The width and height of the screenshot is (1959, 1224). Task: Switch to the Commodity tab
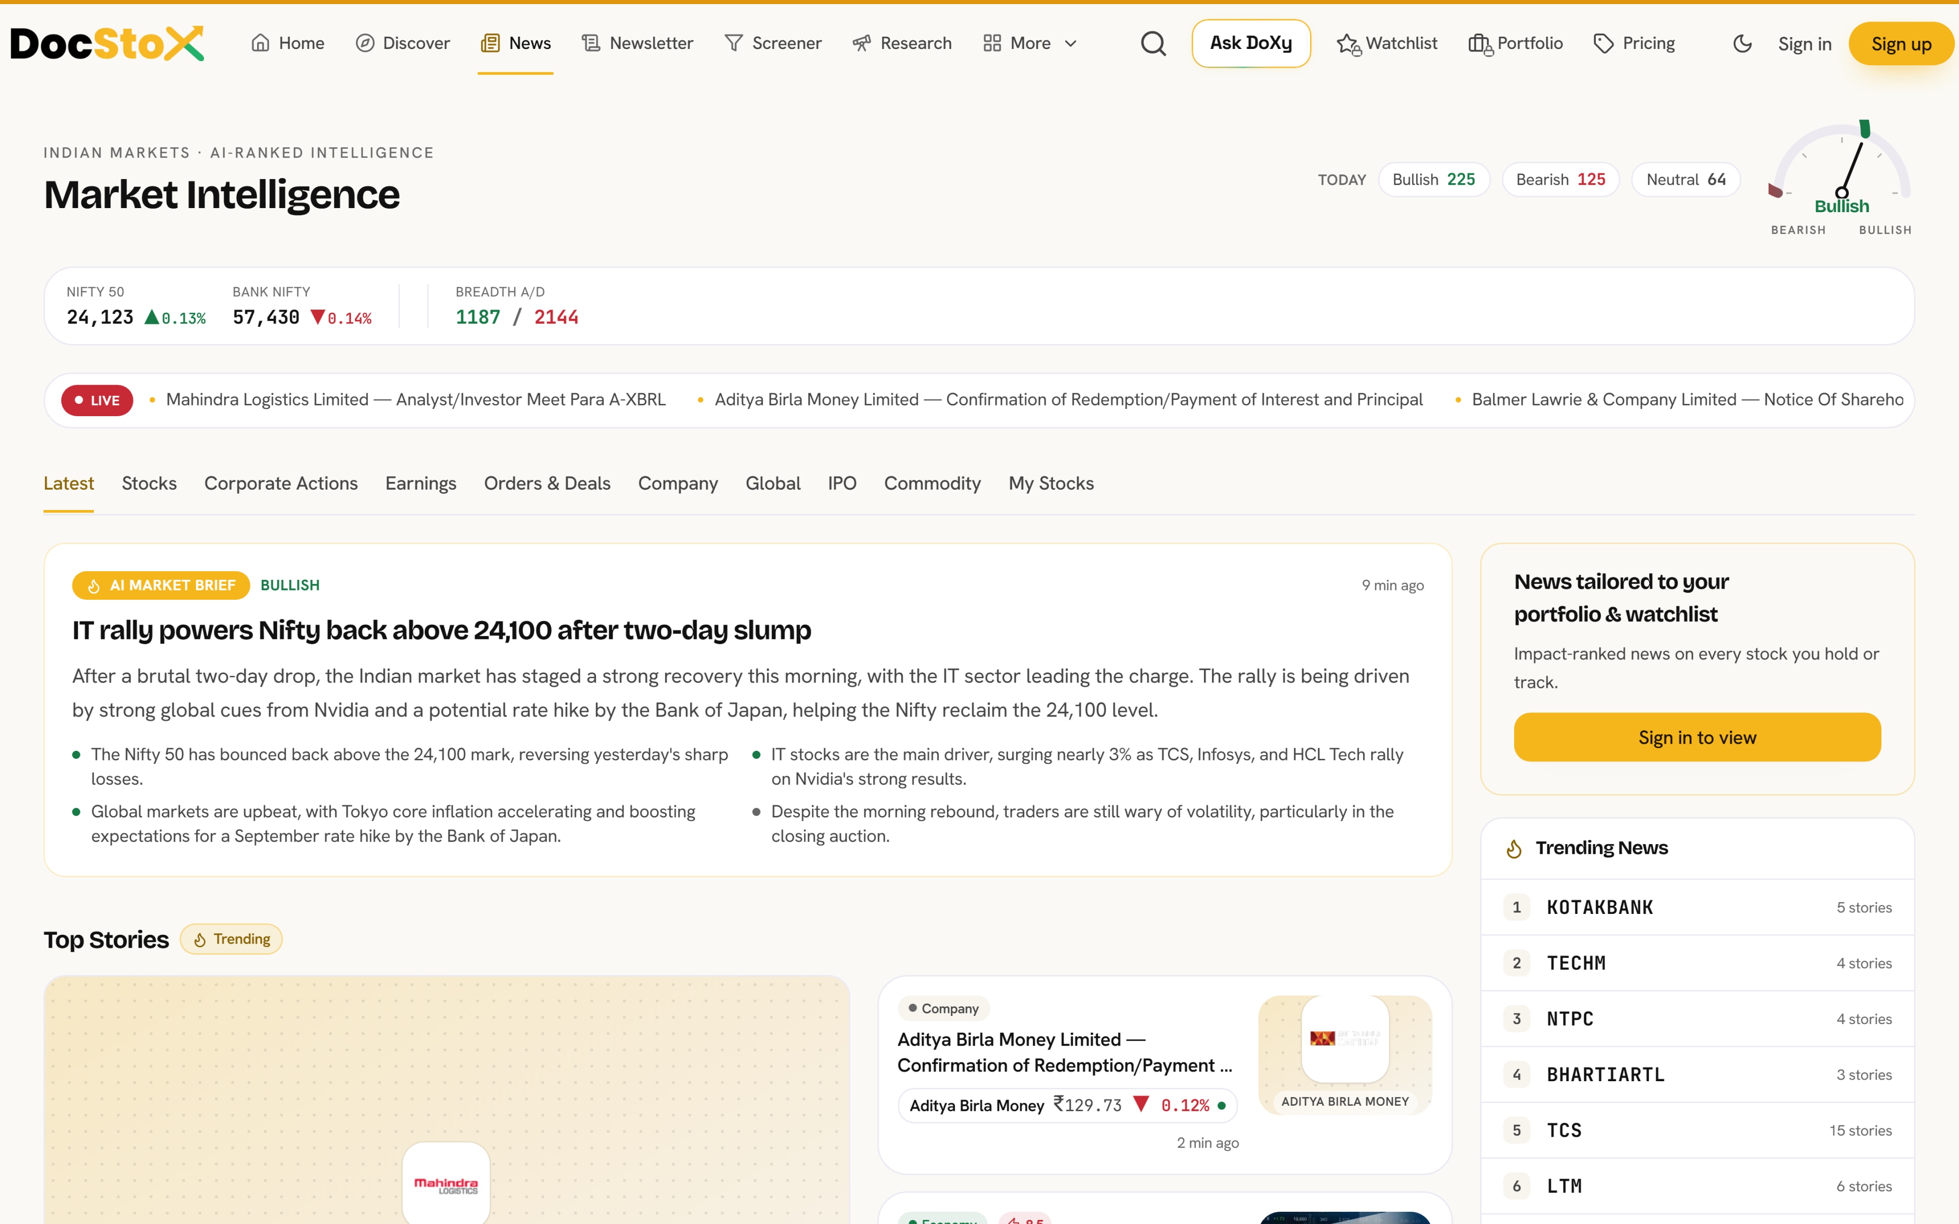[x=933, y=483]
